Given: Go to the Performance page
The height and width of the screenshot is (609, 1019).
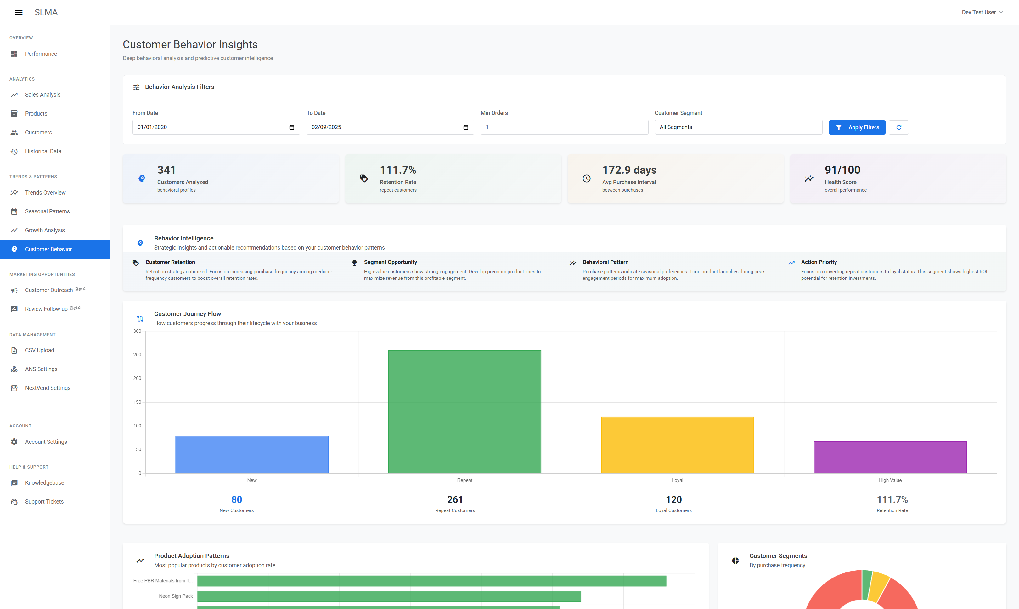Looking at the screenshot, I should coord(55,54).
